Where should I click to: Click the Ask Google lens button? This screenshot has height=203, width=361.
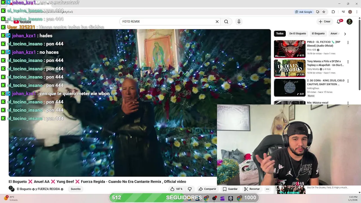click(x=303, y=12)
